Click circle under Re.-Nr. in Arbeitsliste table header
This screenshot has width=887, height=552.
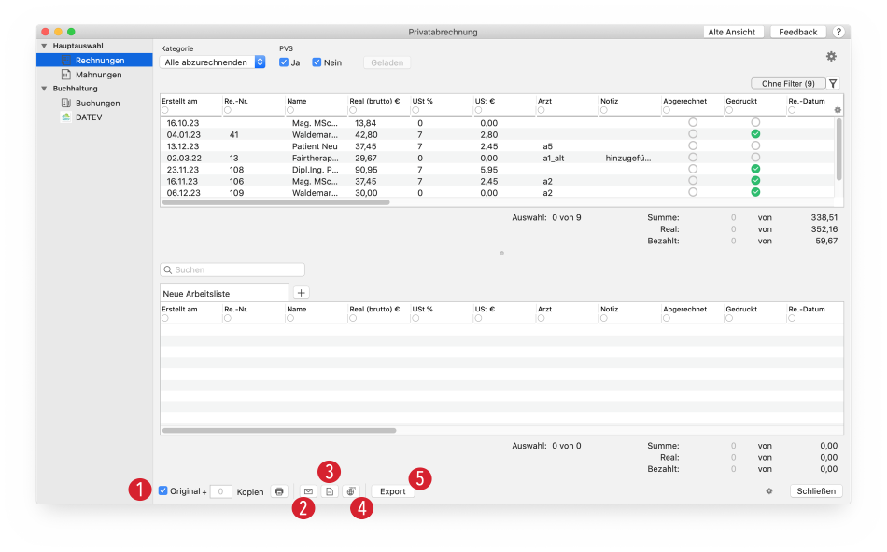click(x=228, y=318)
